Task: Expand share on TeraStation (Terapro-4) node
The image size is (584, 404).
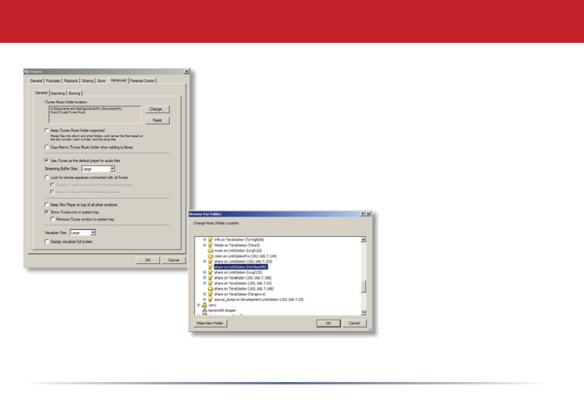Action: coord(204,294)
